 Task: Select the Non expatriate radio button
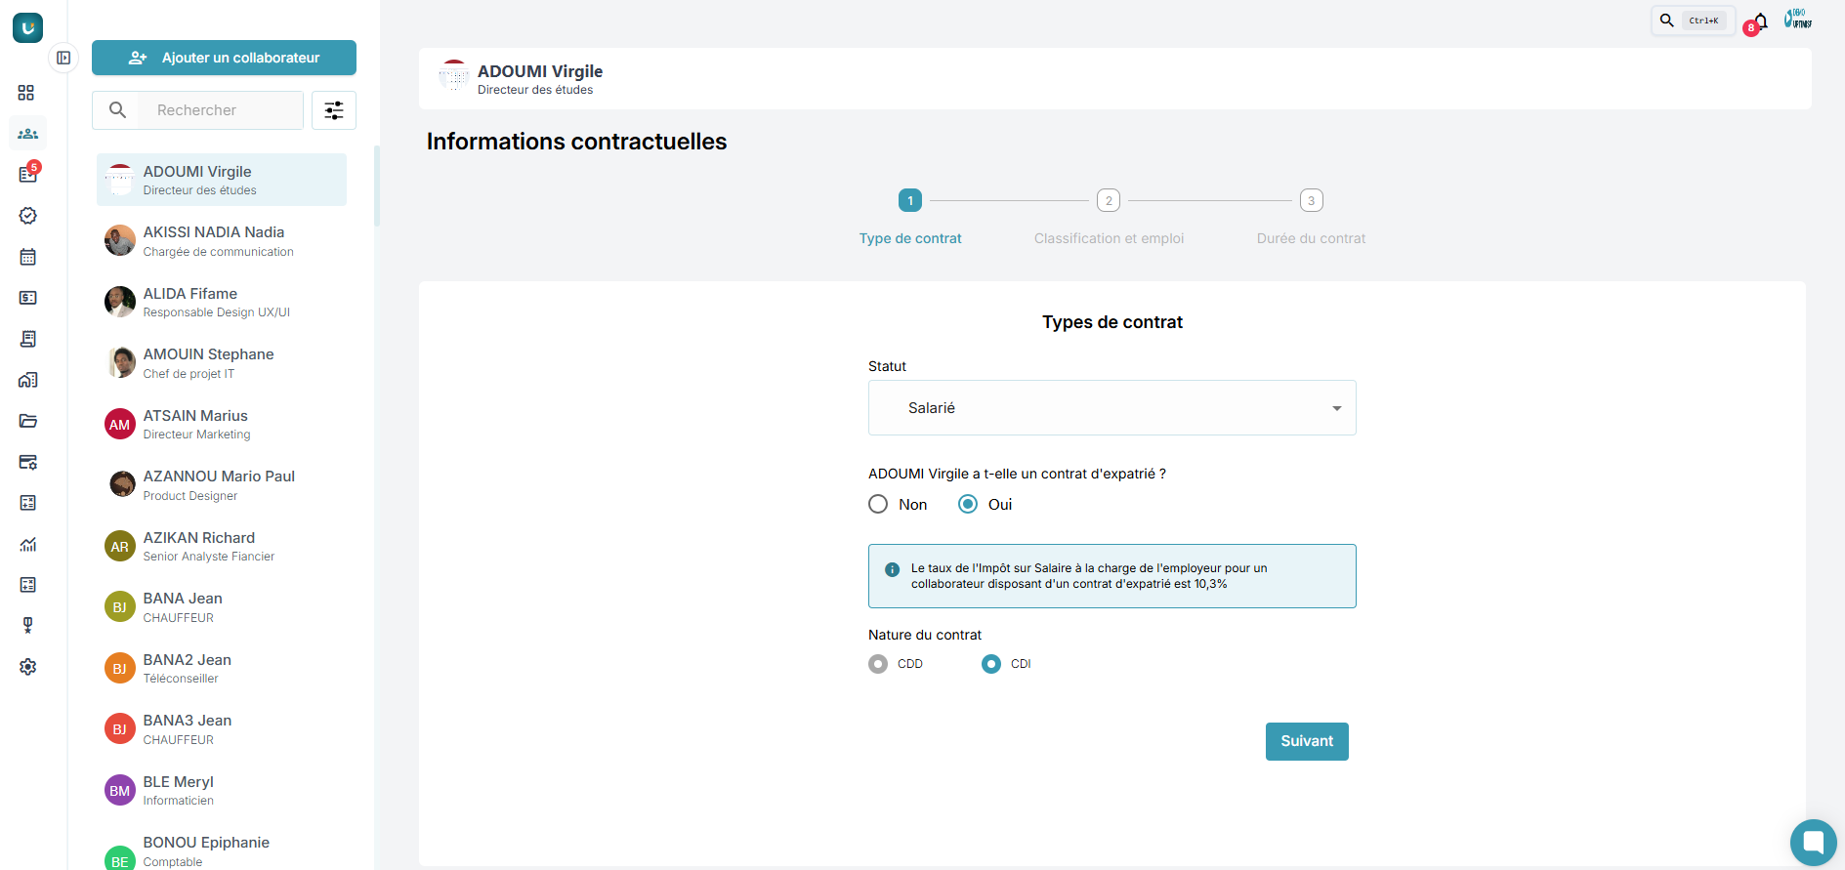[878, 504]
